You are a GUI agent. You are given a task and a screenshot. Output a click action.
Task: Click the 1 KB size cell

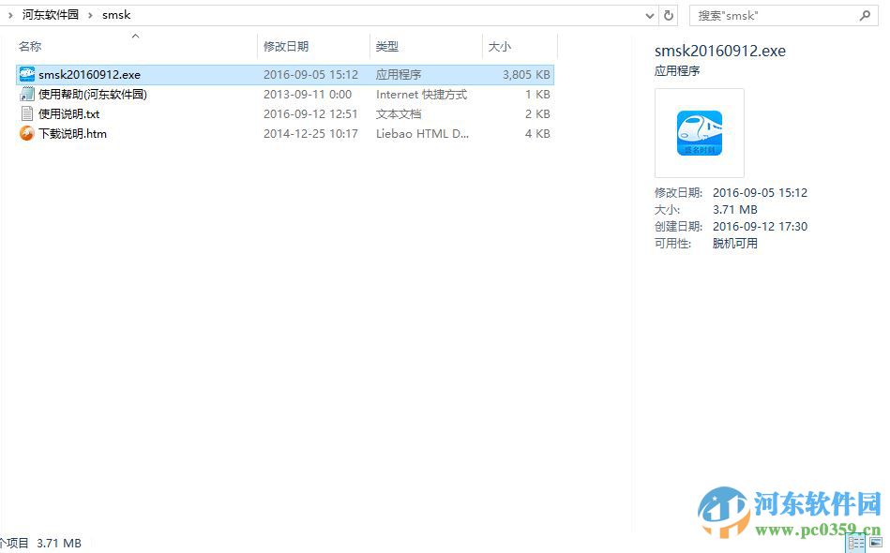click(537, 94)
